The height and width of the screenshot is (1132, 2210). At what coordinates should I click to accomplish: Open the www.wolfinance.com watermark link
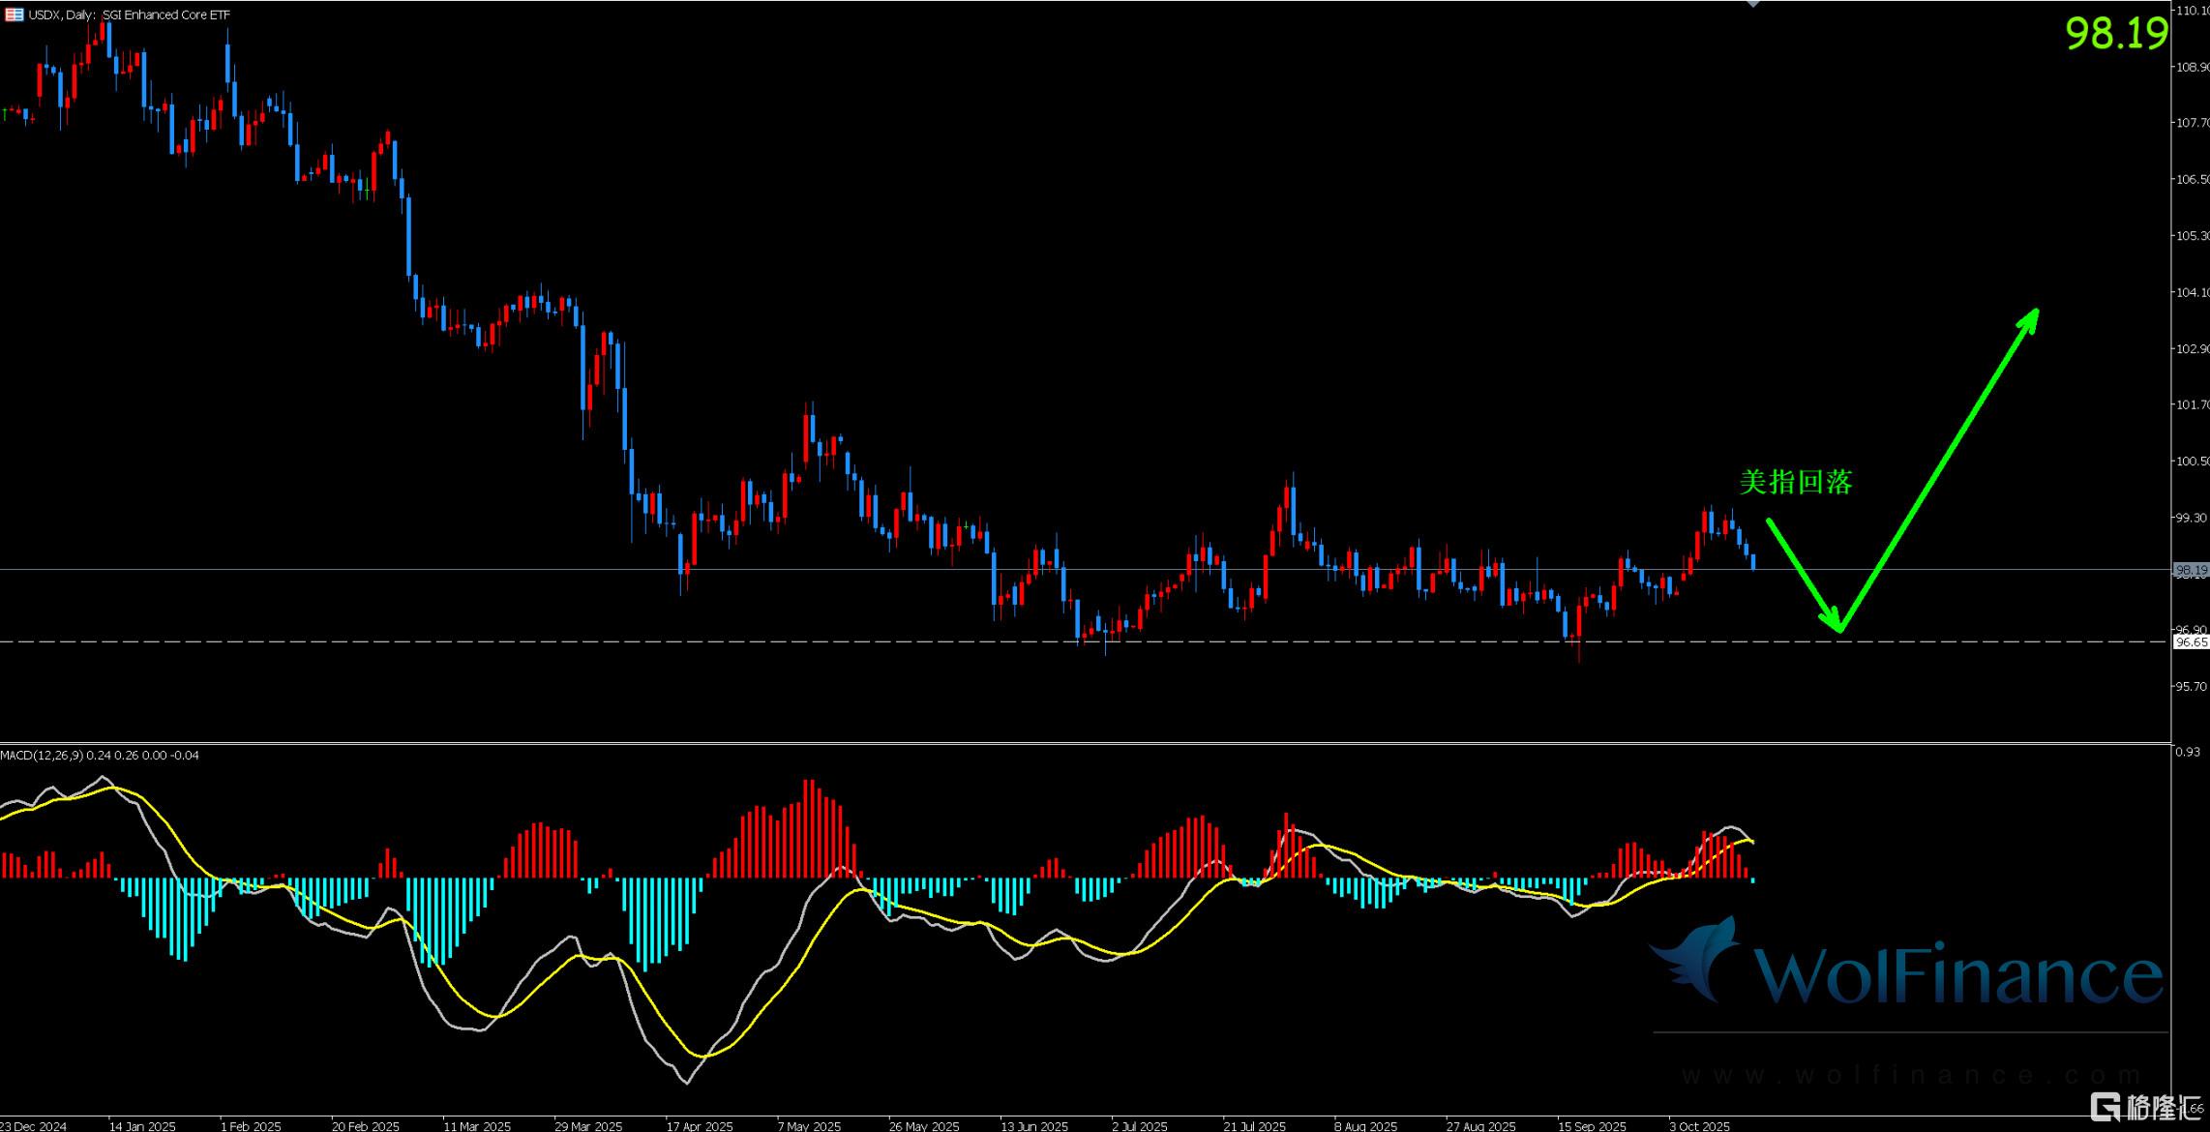(x=1910, y=1075)
